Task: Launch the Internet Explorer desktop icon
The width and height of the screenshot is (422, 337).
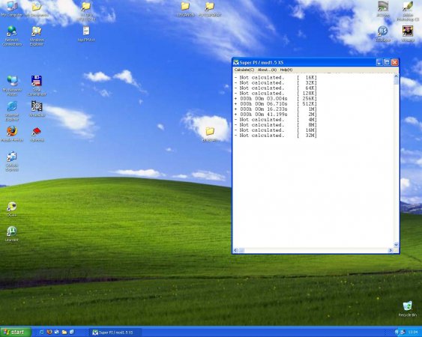Action: point(12,111)
